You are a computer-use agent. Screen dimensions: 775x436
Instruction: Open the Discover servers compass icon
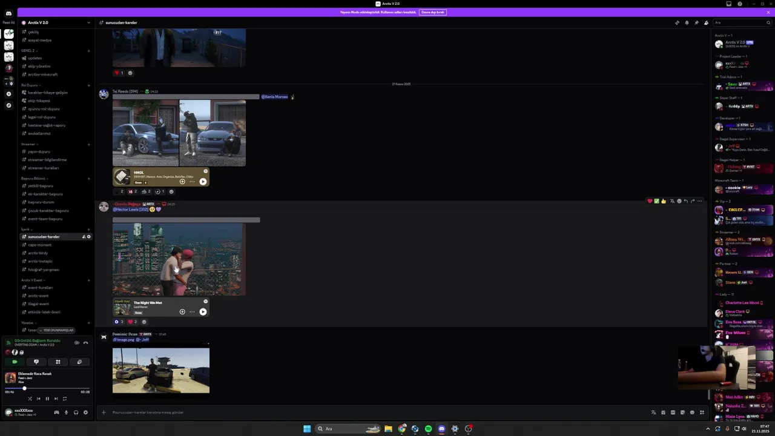(x=8, y=105)
